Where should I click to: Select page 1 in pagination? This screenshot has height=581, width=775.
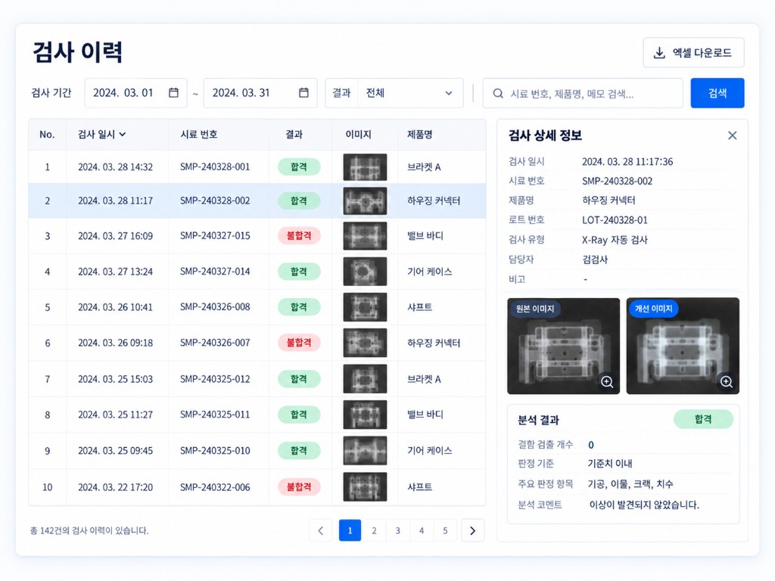(x=350, y=530)
